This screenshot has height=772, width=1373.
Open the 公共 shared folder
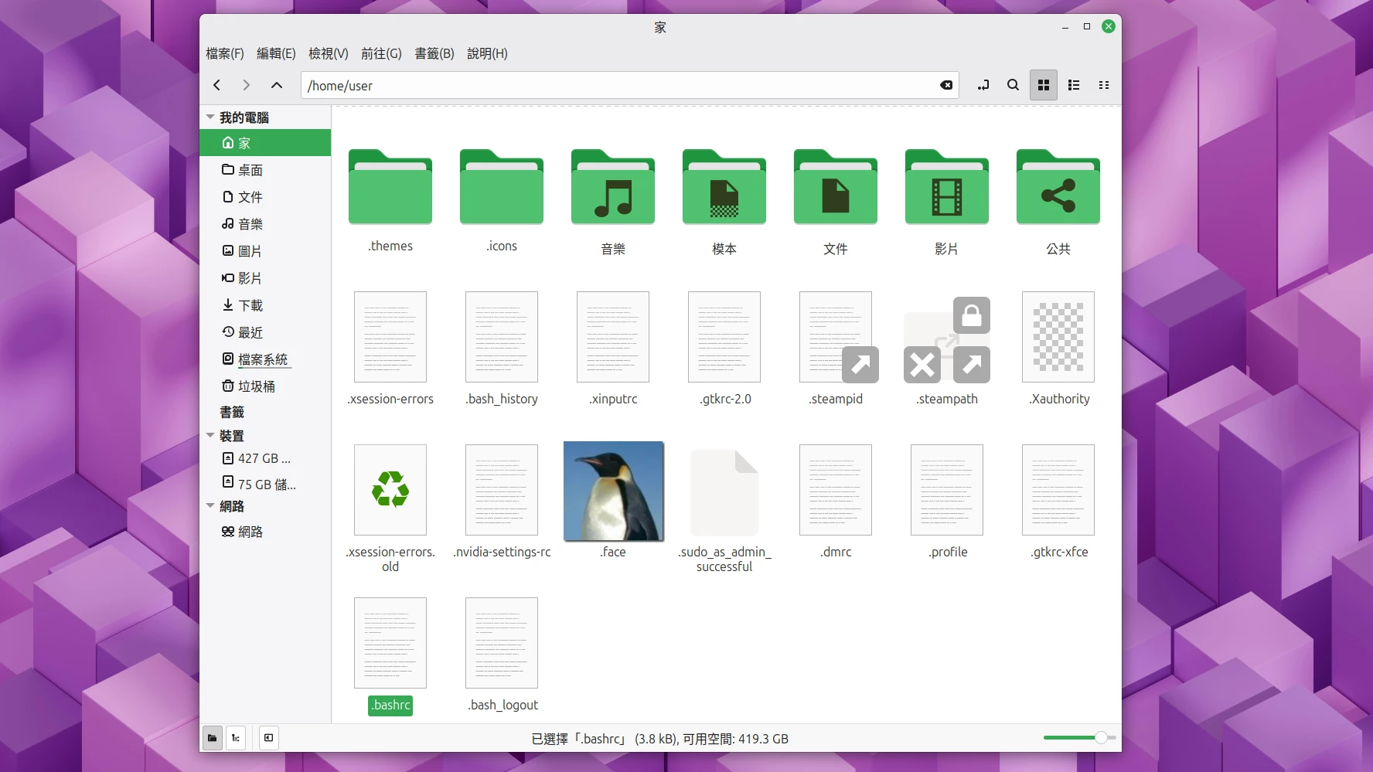click(x=1058, y=188)
